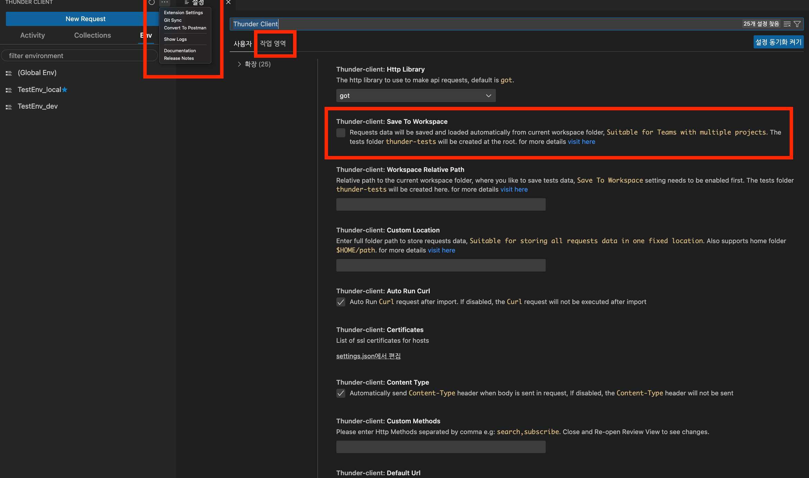Click the Thunder-client: Auto Run Curl heading
Image resolution: width=809 pixels, height=478 pixels.
(x=383, y=291)
